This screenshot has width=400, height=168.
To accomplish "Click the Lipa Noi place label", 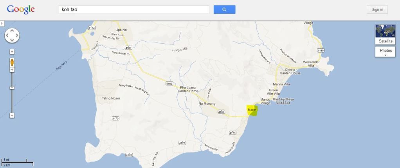I will 121,30.
